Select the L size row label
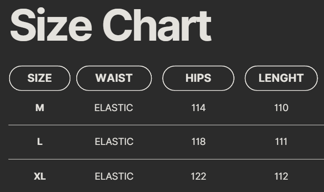This screenshot has height=192, width=324. [40, 142]
